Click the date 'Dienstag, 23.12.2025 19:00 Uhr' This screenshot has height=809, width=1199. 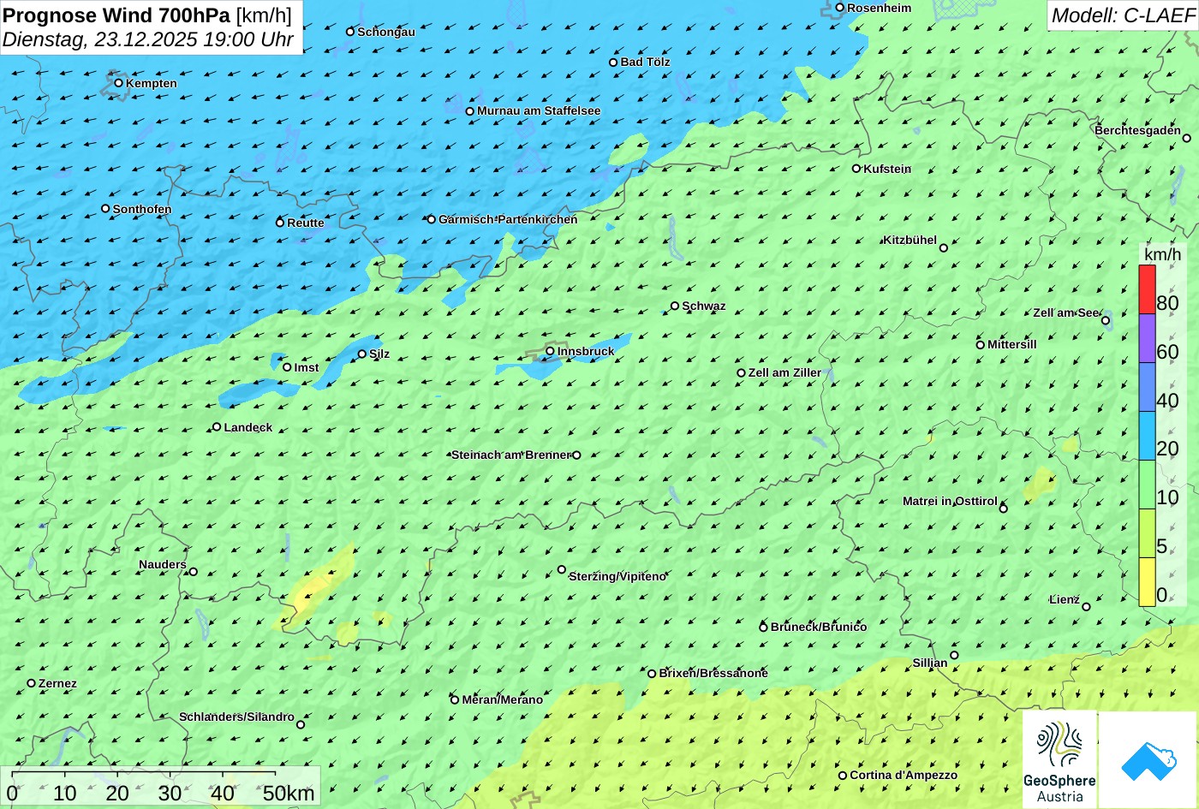coord(148,39)
